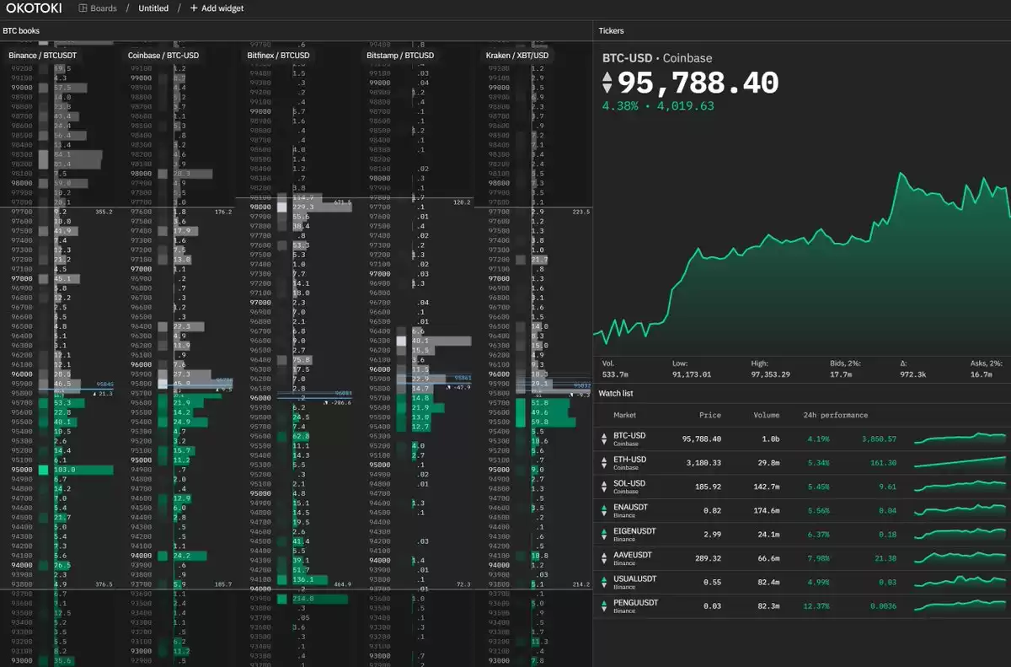The image size is (1011, 667).
Task: Click the Vol. 533.7m statistic
Action: pyautogui.click(x=617, y=368)
